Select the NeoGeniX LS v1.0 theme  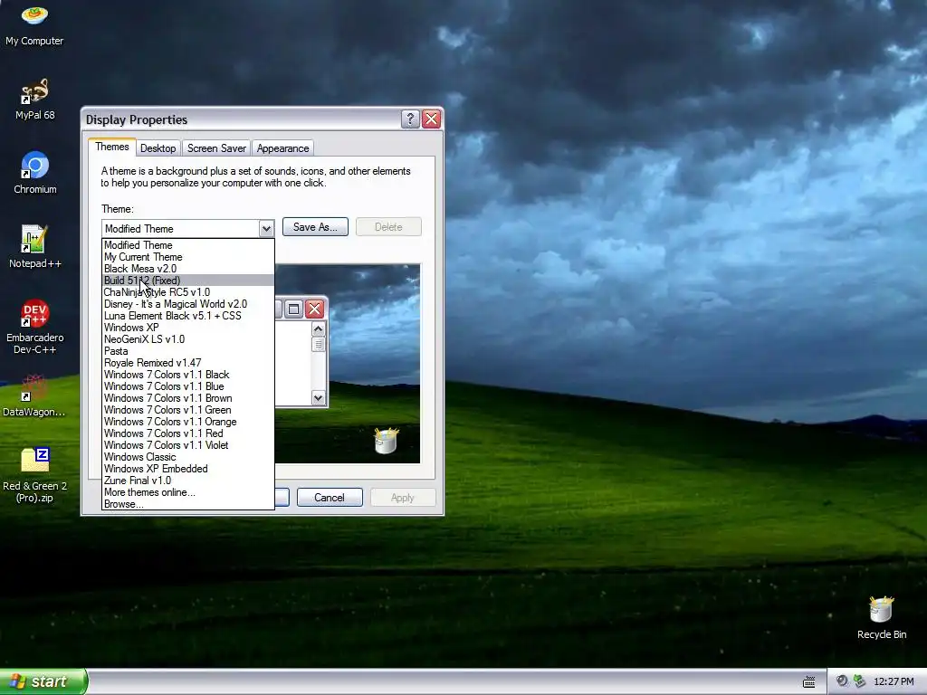coord(188,339)
